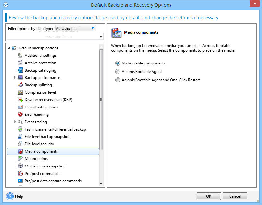Click the Additional settings gear icon

tap(20, 55)
